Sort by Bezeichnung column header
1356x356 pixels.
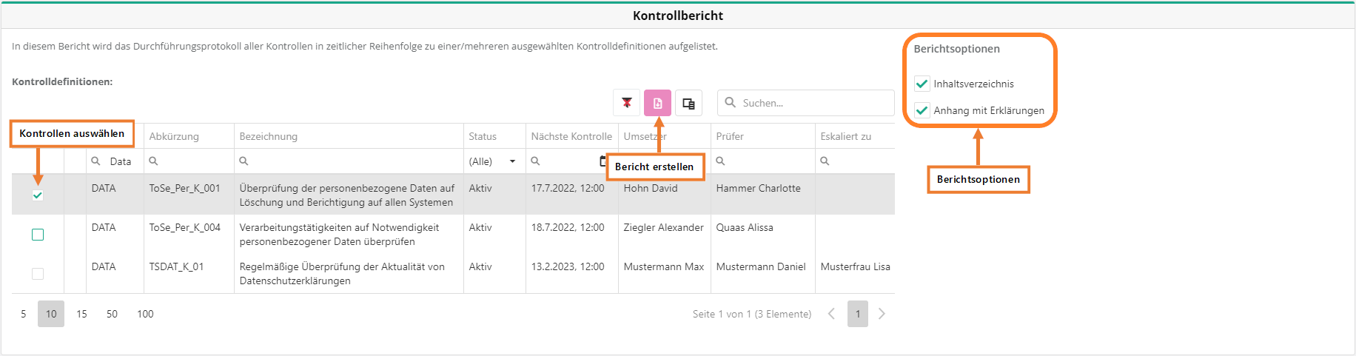tap(268, 136)
